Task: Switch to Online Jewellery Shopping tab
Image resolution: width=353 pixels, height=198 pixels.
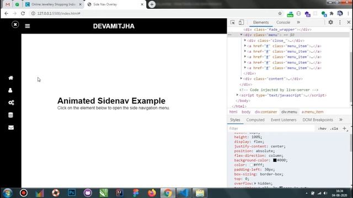Action: (54, 4)
